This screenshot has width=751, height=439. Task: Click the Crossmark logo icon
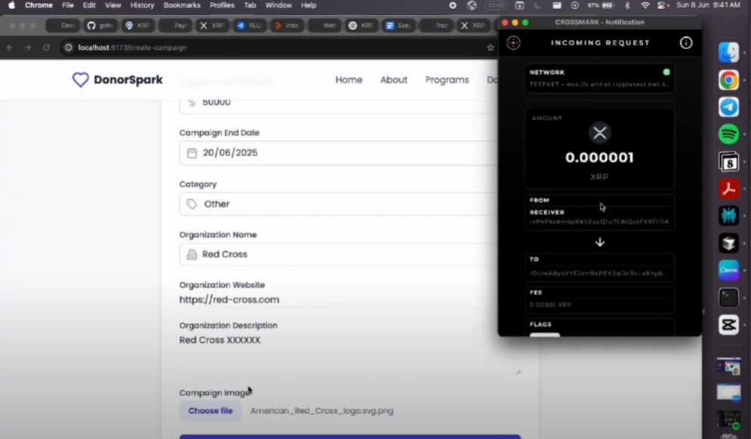513,43
